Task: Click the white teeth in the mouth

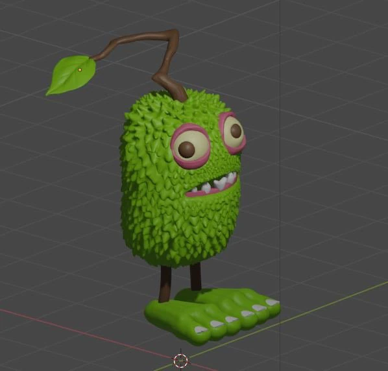Action: tap(216, 184)
